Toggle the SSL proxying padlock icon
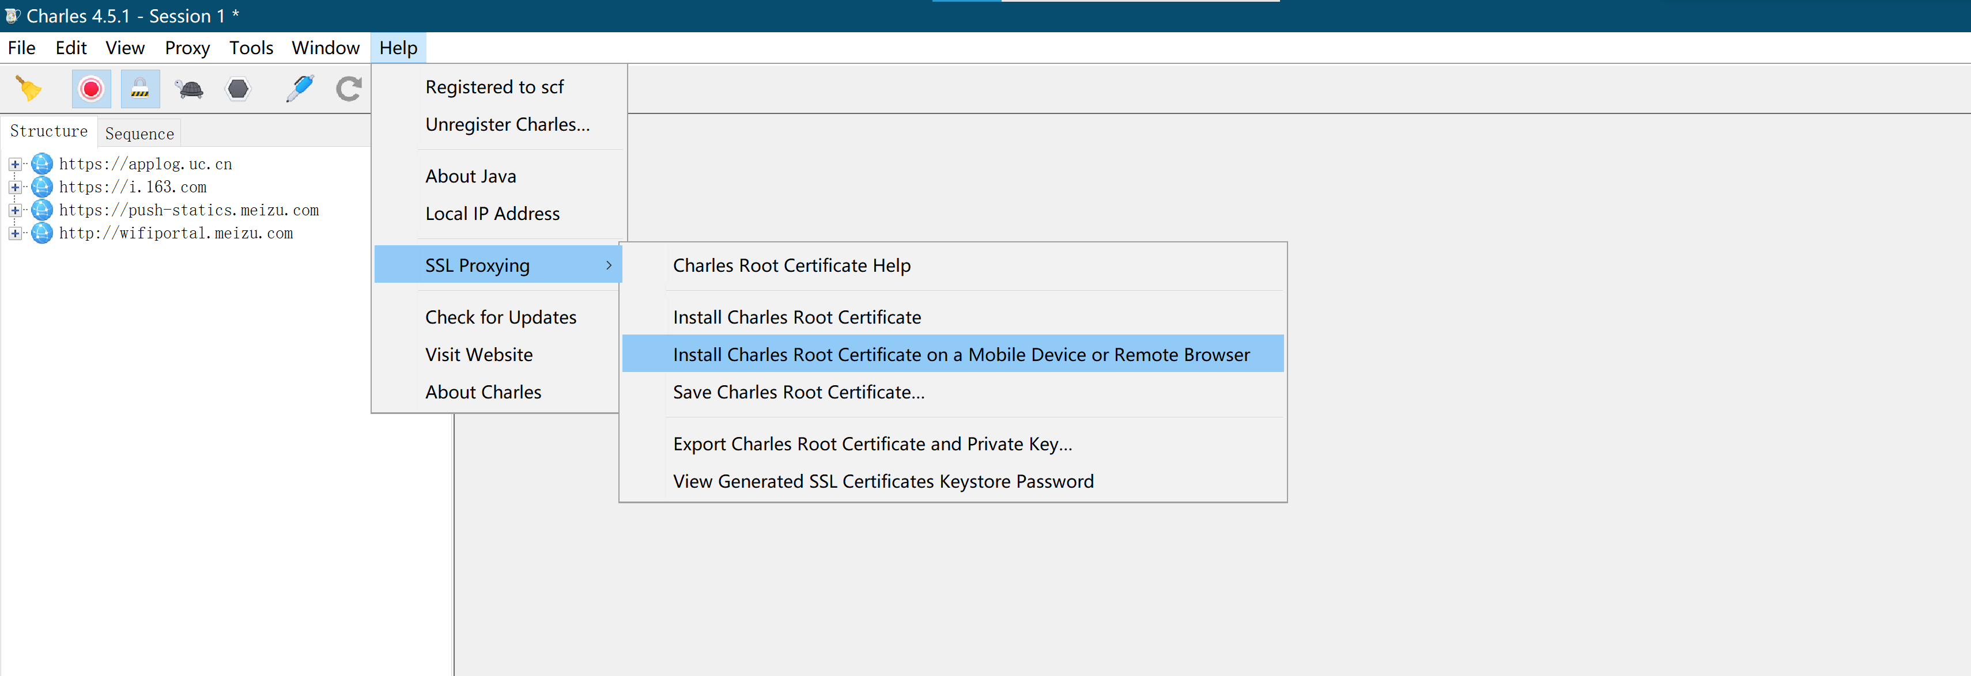This screenshot has height=676, width=1971. 140,89
